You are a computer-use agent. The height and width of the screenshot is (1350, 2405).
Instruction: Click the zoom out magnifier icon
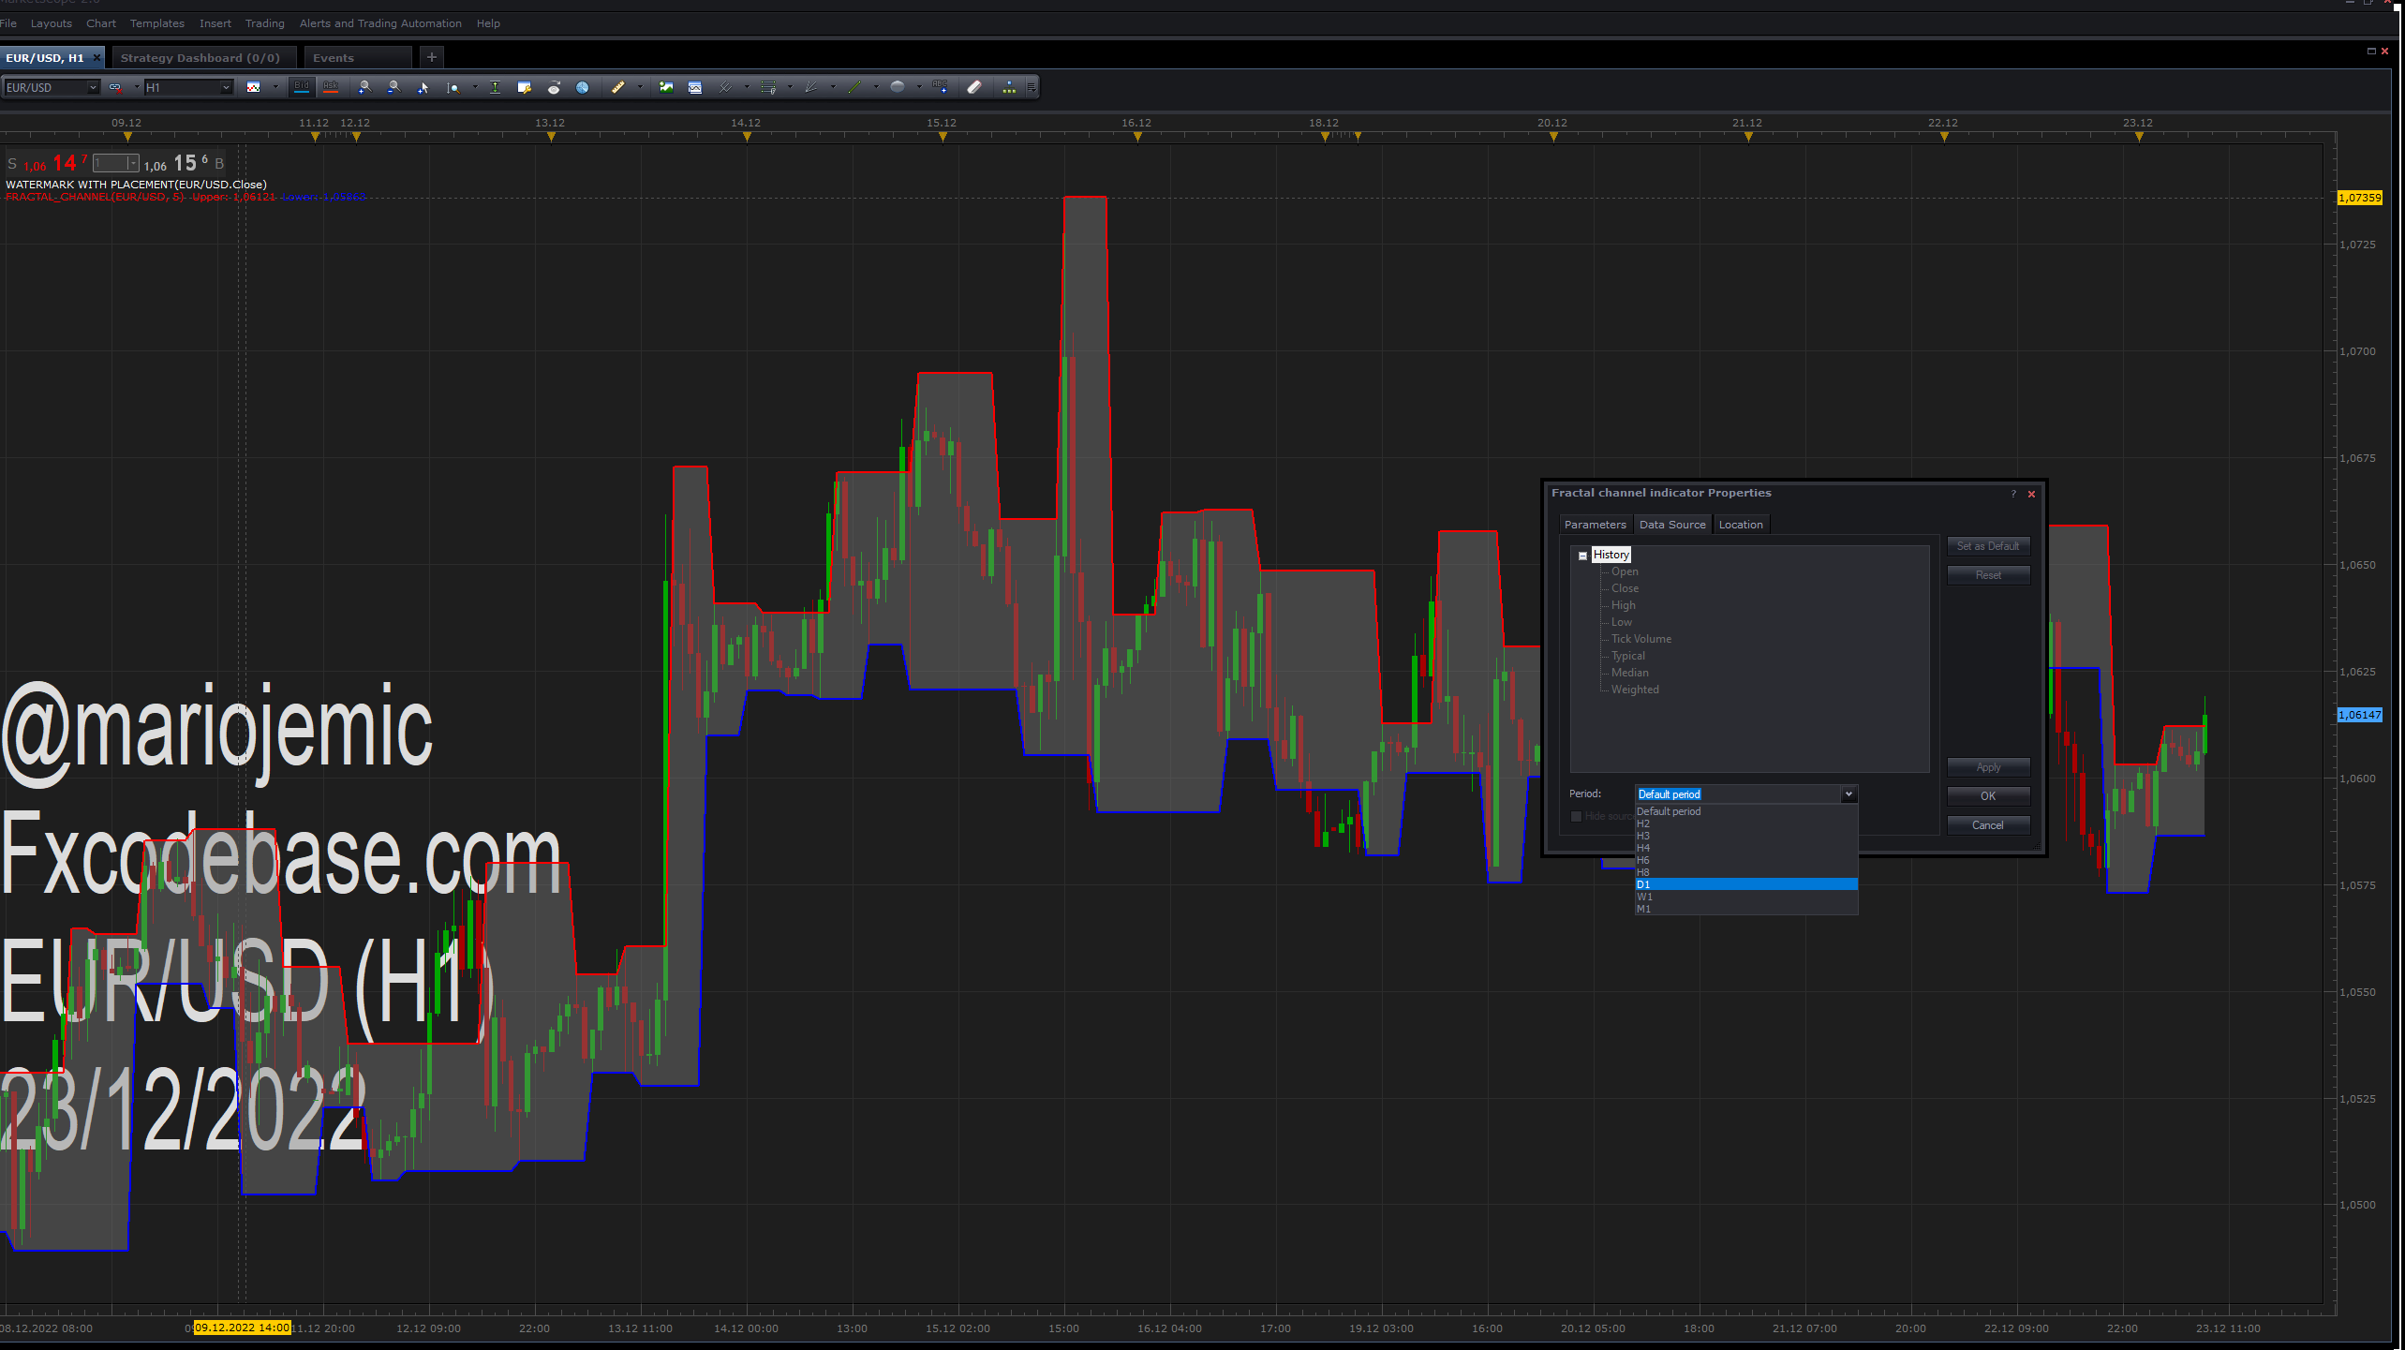point(394,87)
